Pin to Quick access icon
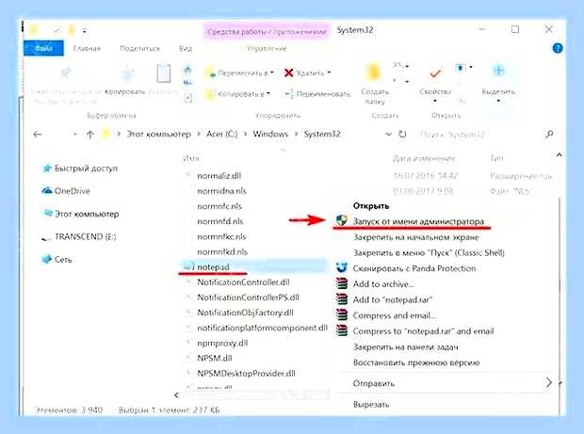Screen dimensions: 584x434 click(x=66, y=73)
